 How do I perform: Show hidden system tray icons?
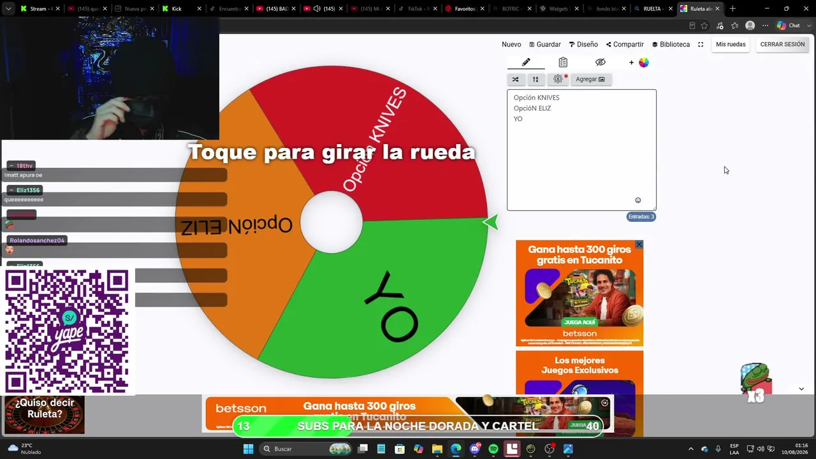pyautogui.click(x=690, y=449)
